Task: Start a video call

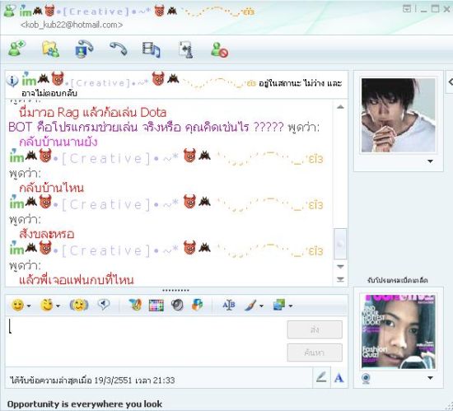Action: 84,49
